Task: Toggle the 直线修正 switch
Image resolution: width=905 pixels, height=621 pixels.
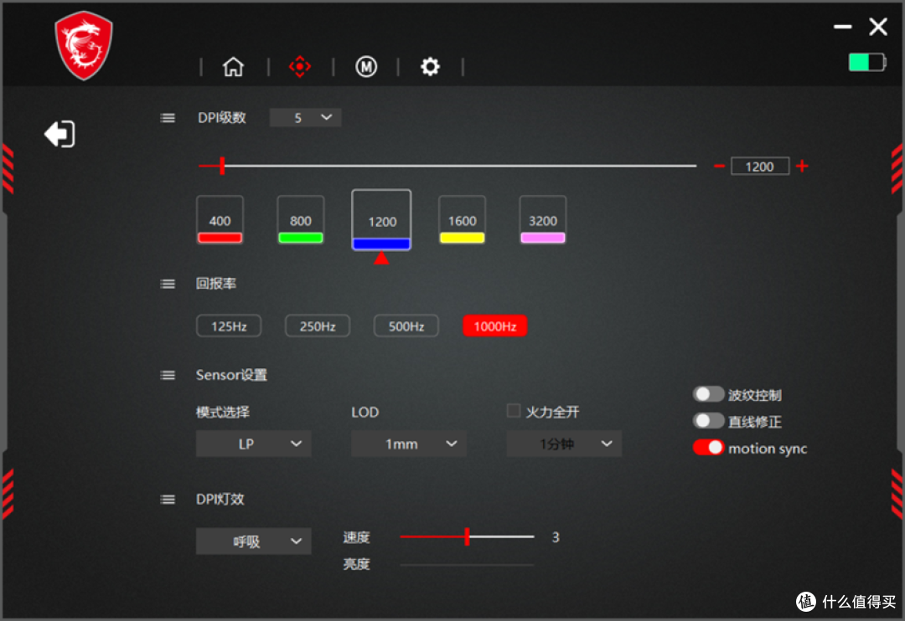Action: (x=708, y=421)
